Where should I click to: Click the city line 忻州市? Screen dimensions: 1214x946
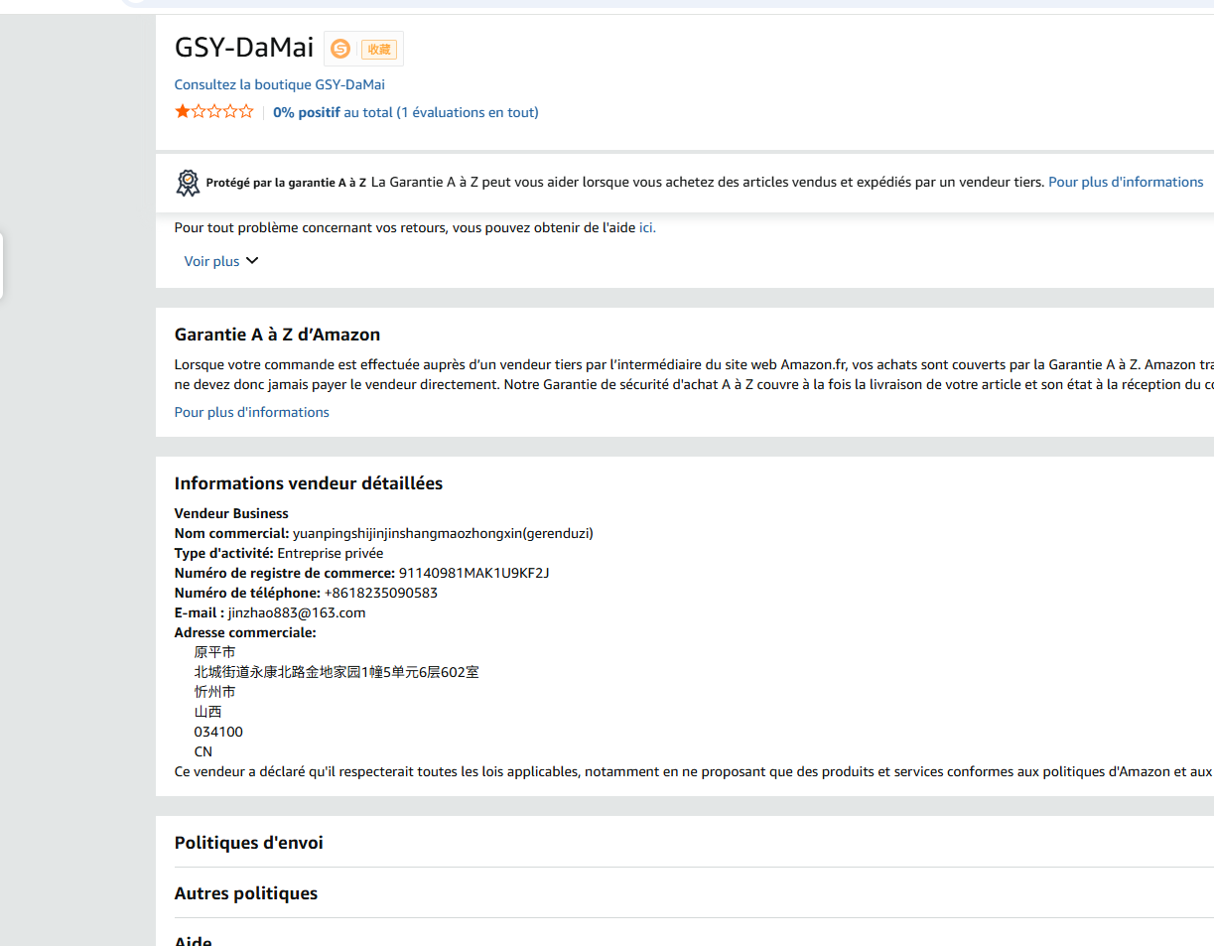tap(214, 692)
